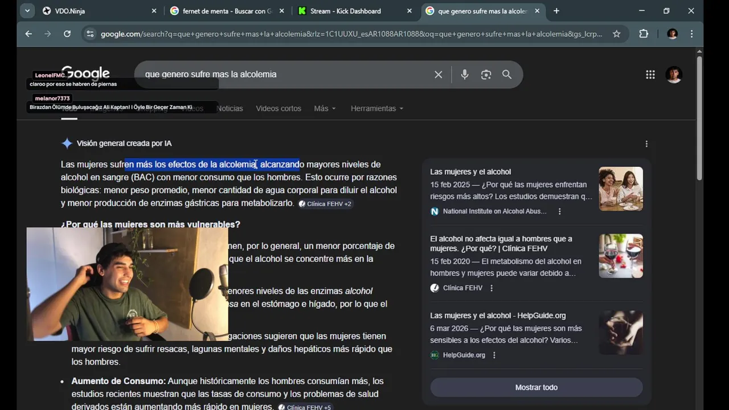The image size is (729, 410).
Task: Click '¿Por qué las mujeres son más vulnerables?'
Action: coord(150,224)
